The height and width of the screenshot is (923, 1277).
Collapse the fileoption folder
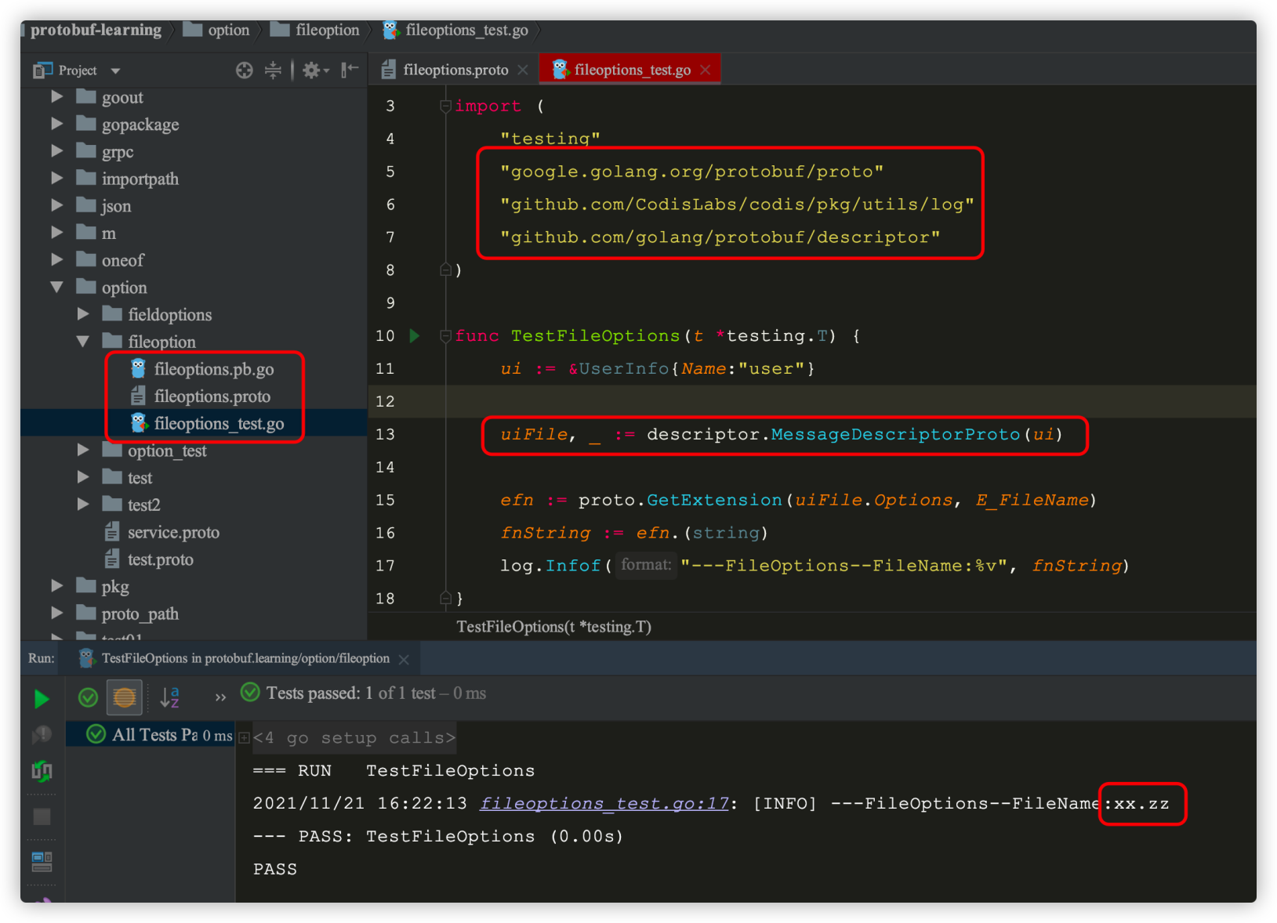[83, 341]
